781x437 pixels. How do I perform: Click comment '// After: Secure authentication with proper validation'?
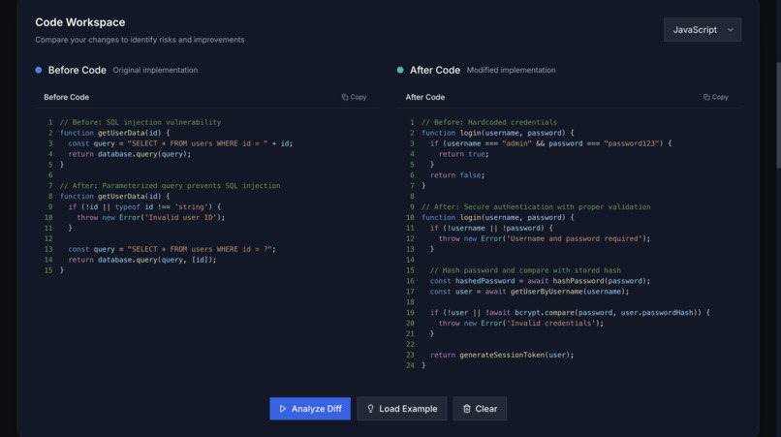(x=536, y=206)
